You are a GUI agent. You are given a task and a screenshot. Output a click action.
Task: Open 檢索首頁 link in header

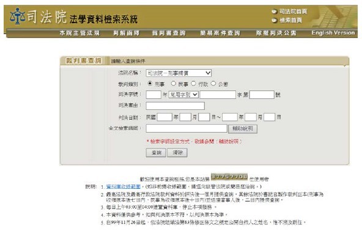(x=291, y=20)
